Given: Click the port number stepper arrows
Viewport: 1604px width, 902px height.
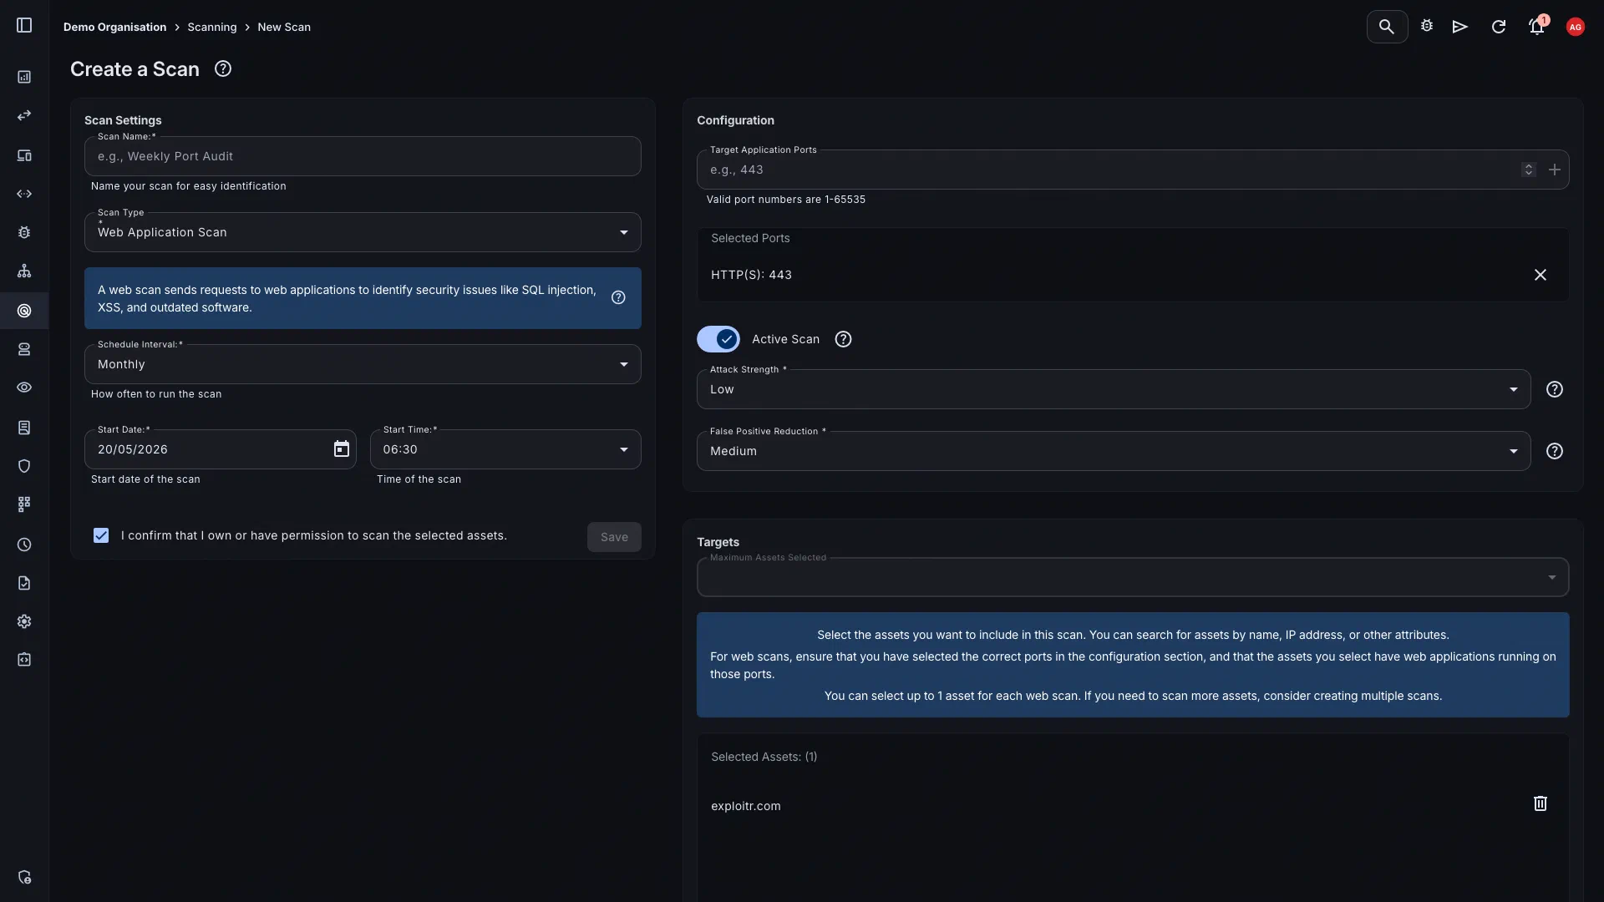Looking at the screenshot, I should click(x=1529, y=170).
